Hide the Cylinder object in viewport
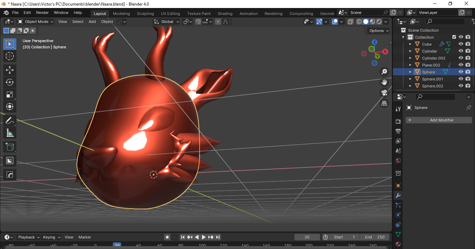The image size is (475, 249). click(461, 51)
